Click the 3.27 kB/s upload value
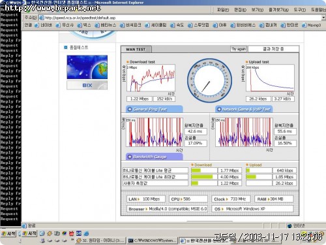Viewport: 326px width, 245px height. click(x=283, y=99)
